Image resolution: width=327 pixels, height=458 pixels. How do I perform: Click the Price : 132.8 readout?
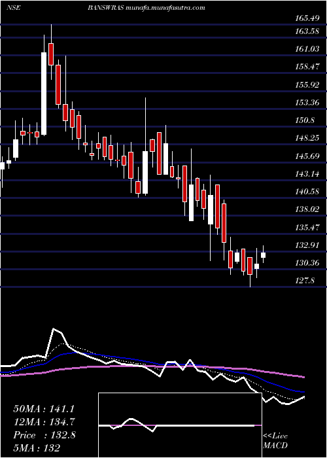point(44,435)
